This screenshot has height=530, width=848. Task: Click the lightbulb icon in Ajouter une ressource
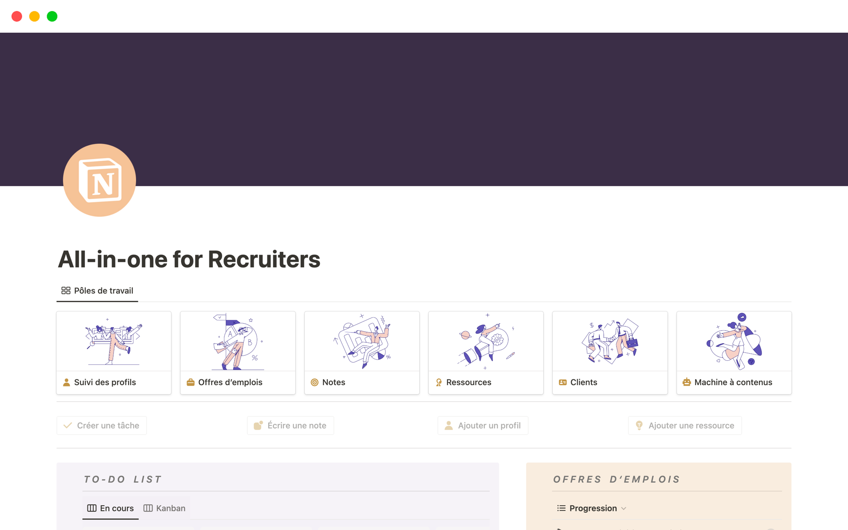639,425
